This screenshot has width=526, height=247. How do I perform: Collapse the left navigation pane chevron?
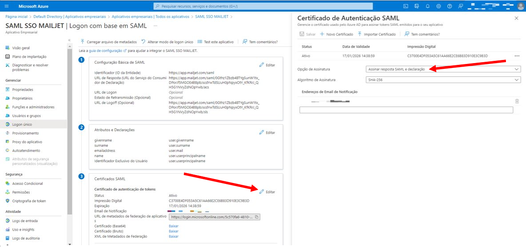[x=69, y=40]
